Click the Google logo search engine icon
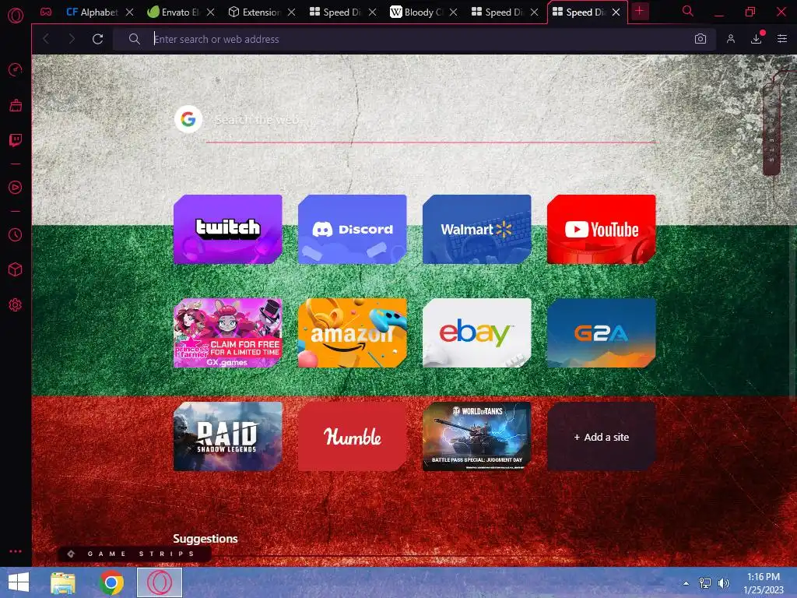This screenshot has height=598, width=797. click(188, 119)
